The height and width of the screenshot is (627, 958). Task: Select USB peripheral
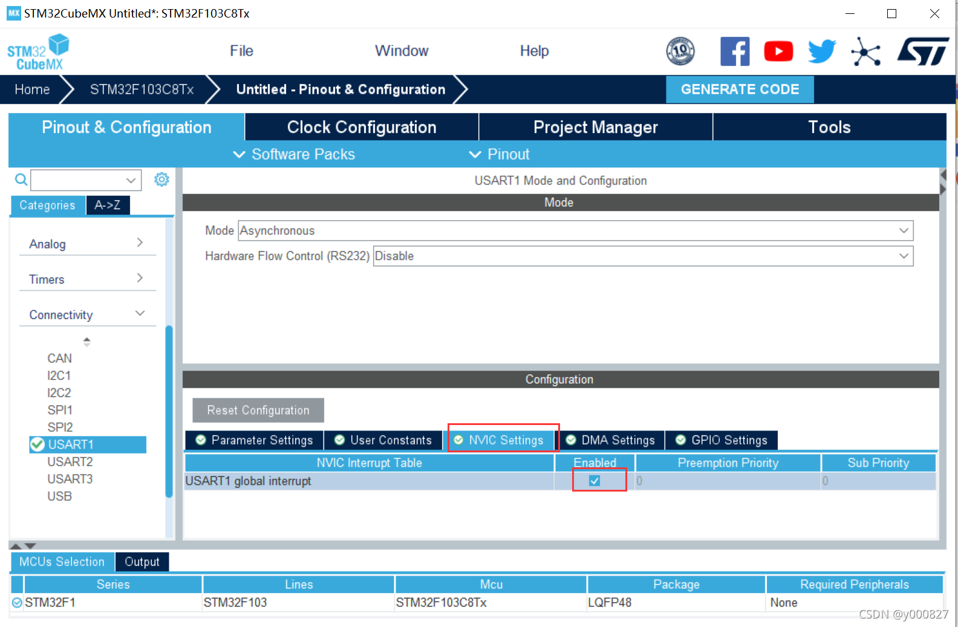[x=59, y=496]
